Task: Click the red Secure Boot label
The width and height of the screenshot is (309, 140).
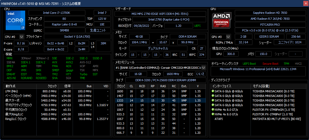Action: coord(270,64)
